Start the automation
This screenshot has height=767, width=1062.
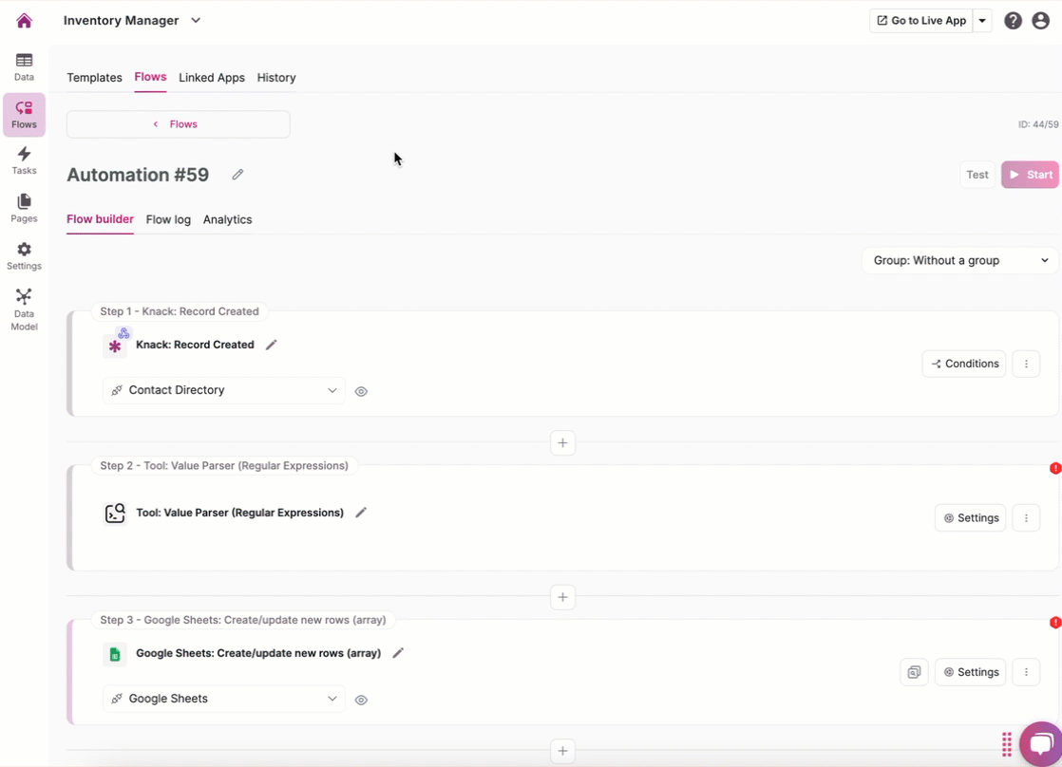tap(1030, 175)
